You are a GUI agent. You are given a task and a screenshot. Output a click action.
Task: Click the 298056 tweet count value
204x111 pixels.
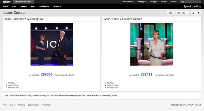(x=46, y=74)
